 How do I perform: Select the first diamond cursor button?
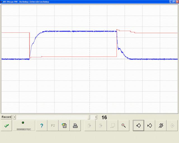(x=138, y=126)
